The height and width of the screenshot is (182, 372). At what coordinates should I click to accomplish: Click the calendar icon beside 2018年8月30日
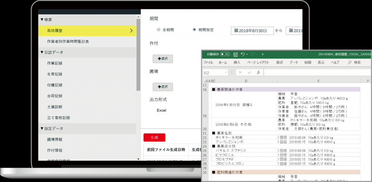pos(236,31)
